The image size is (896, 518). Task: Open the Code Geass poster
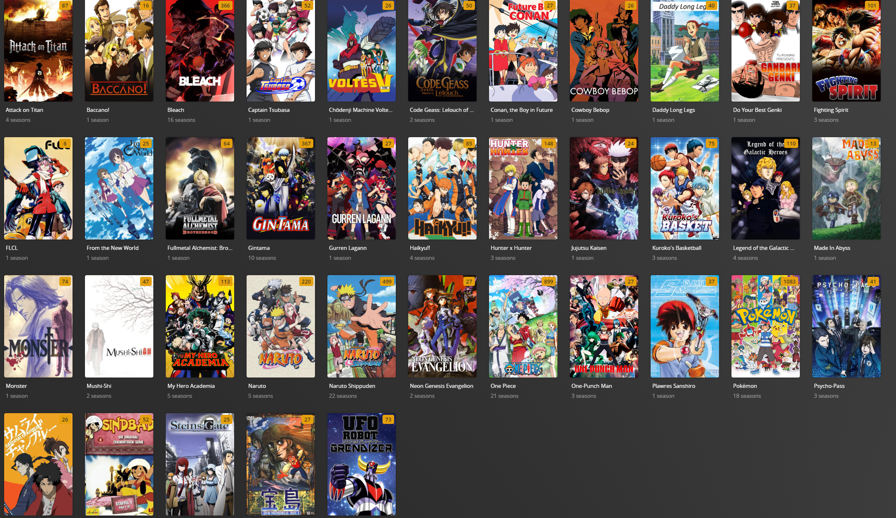click(442, 51)
